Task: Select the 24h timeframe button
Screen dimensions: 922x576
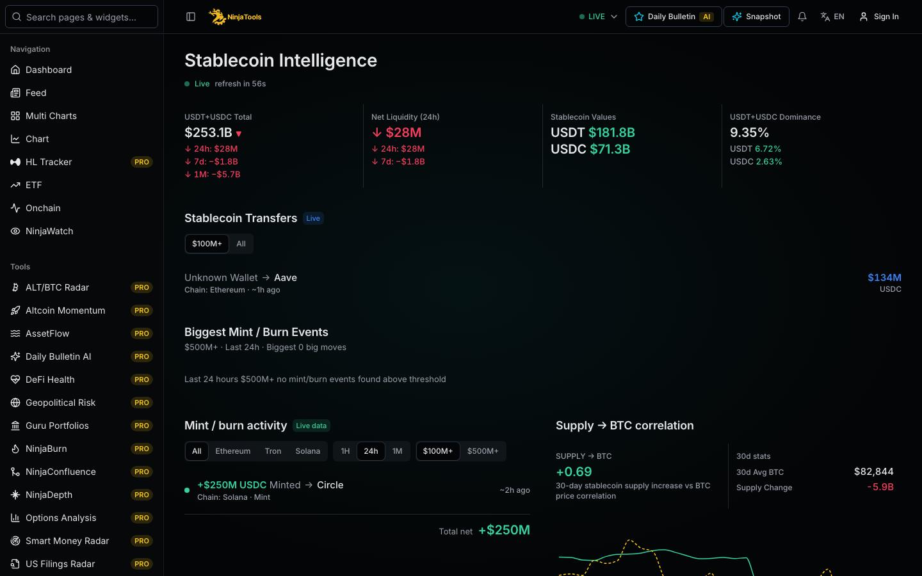Action: [371, 451]
